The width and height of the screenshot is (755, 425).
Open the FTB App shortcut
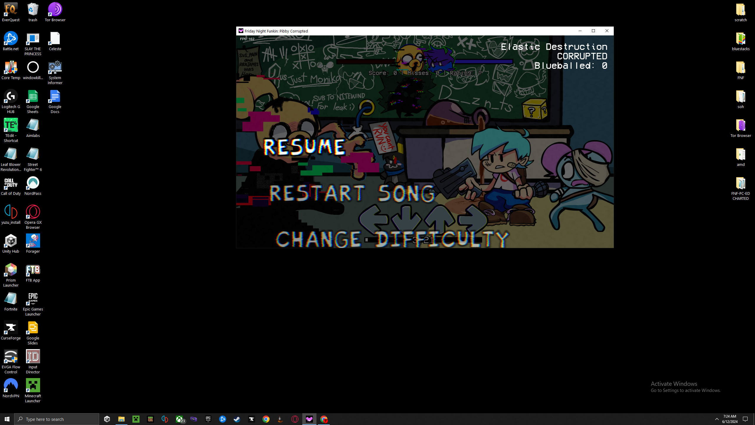(33, 273)
